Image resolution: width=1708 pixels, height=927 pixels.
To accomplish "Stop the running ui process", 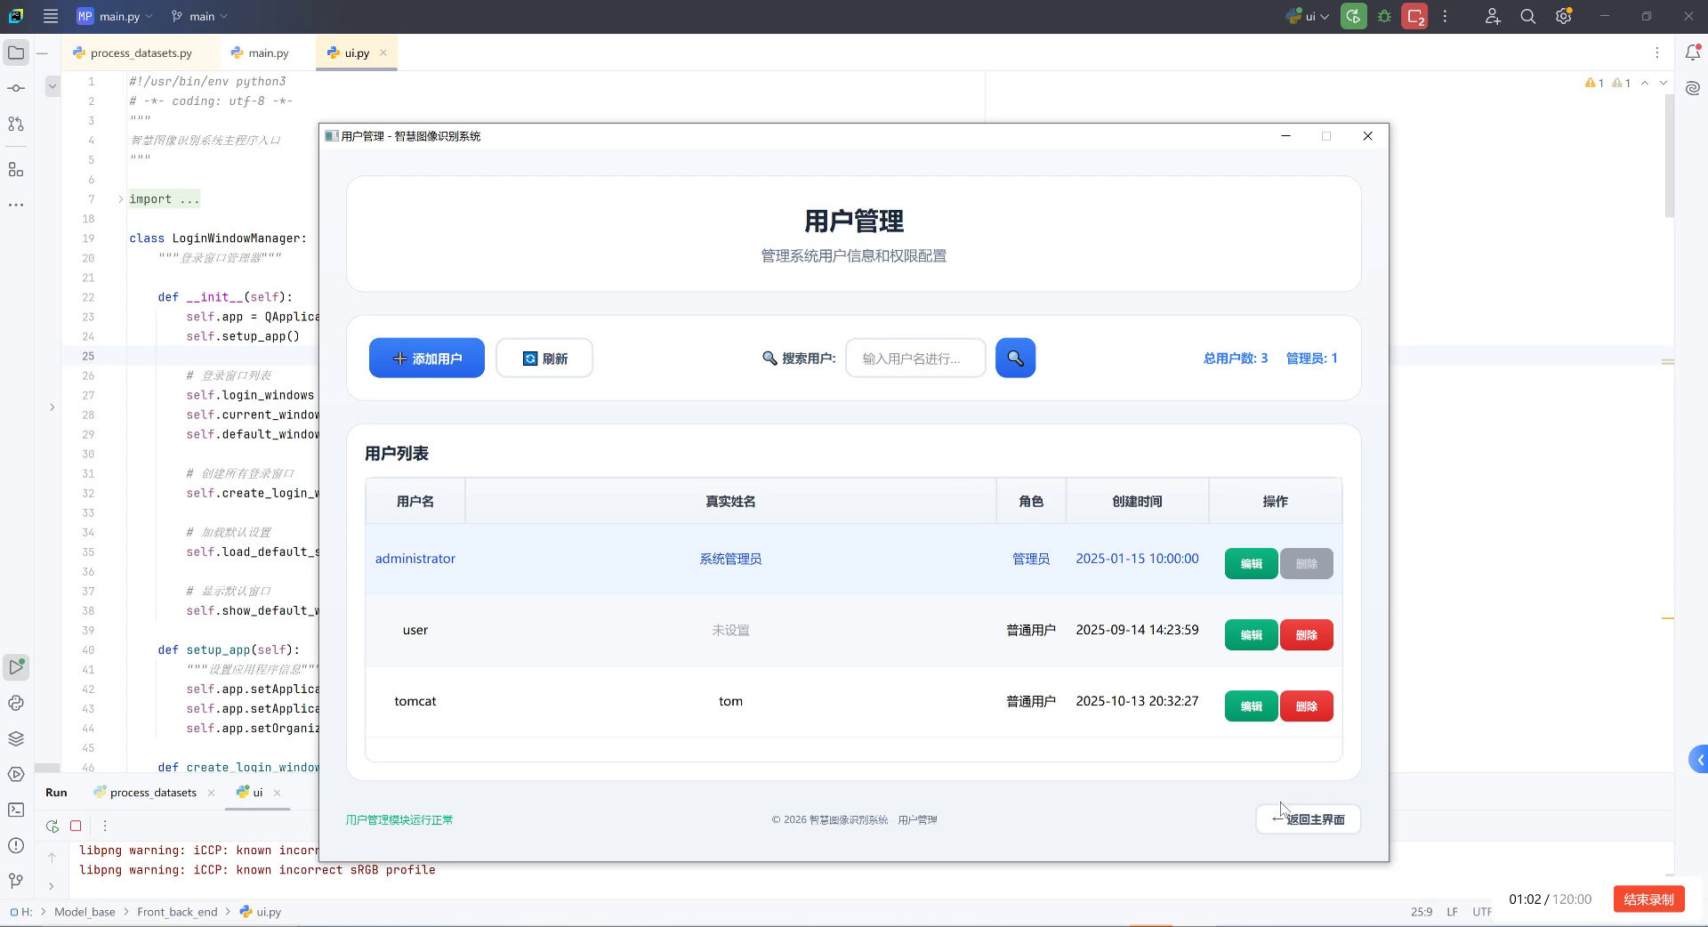I will click(77, 826).
